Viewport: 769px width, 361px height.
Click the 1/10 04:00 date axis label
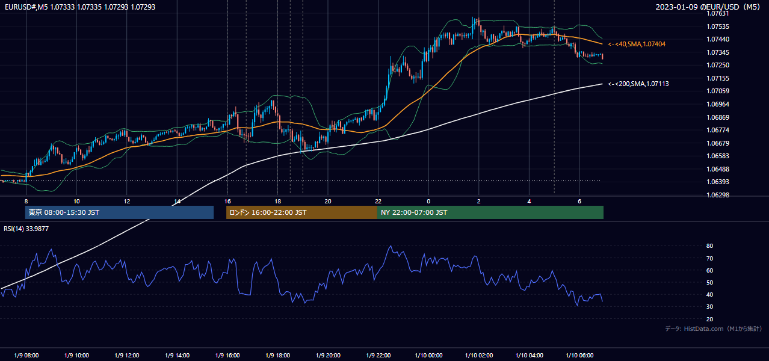point(529,356)
